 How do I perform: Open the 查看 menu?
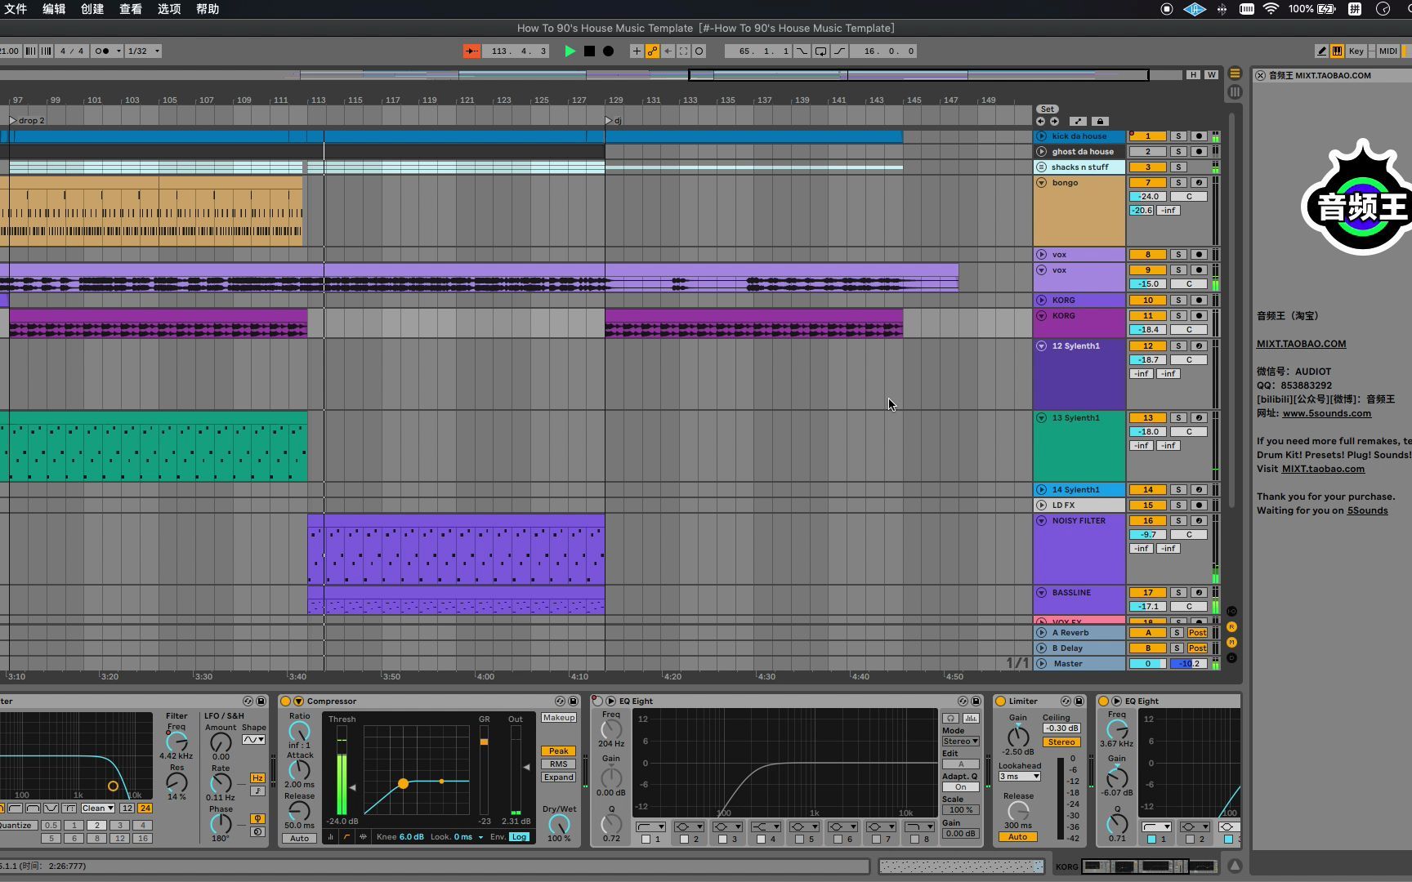pyautogui.click(x=131, y=9)
